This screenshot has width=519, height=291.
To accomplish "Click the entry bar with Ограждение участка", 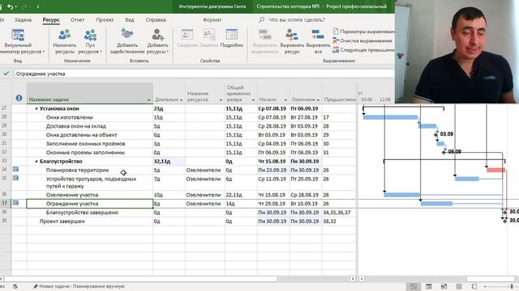I will (204, 74).
